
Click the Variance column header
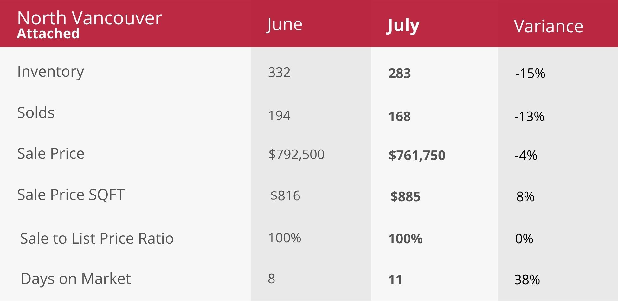click(x=548, y=26)
